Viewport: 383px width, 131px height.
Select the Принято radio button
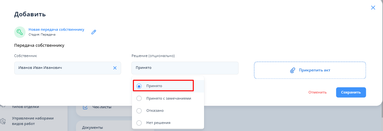pos(139,86)
